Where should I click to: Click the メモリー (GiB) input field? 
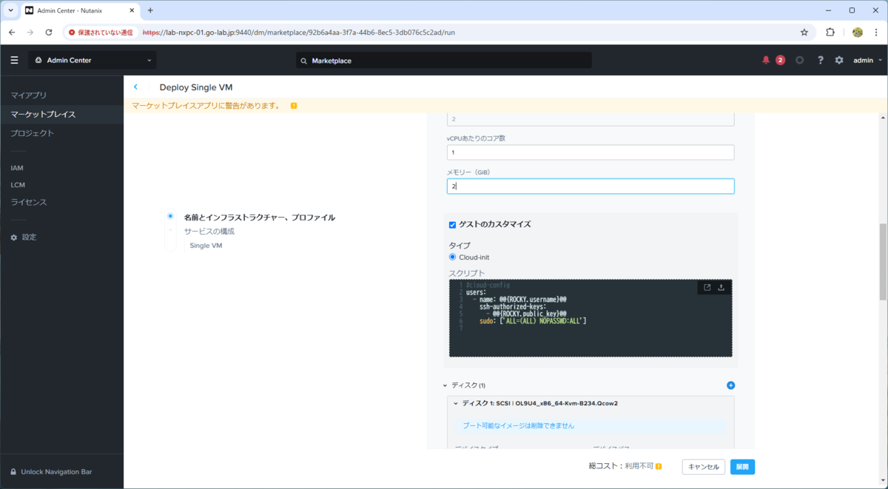click(591, 186)
